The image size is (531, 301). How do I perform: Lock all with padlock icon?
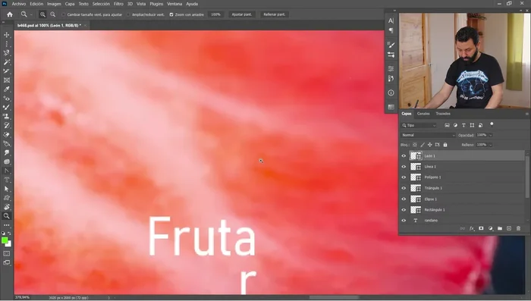[445, 145]
